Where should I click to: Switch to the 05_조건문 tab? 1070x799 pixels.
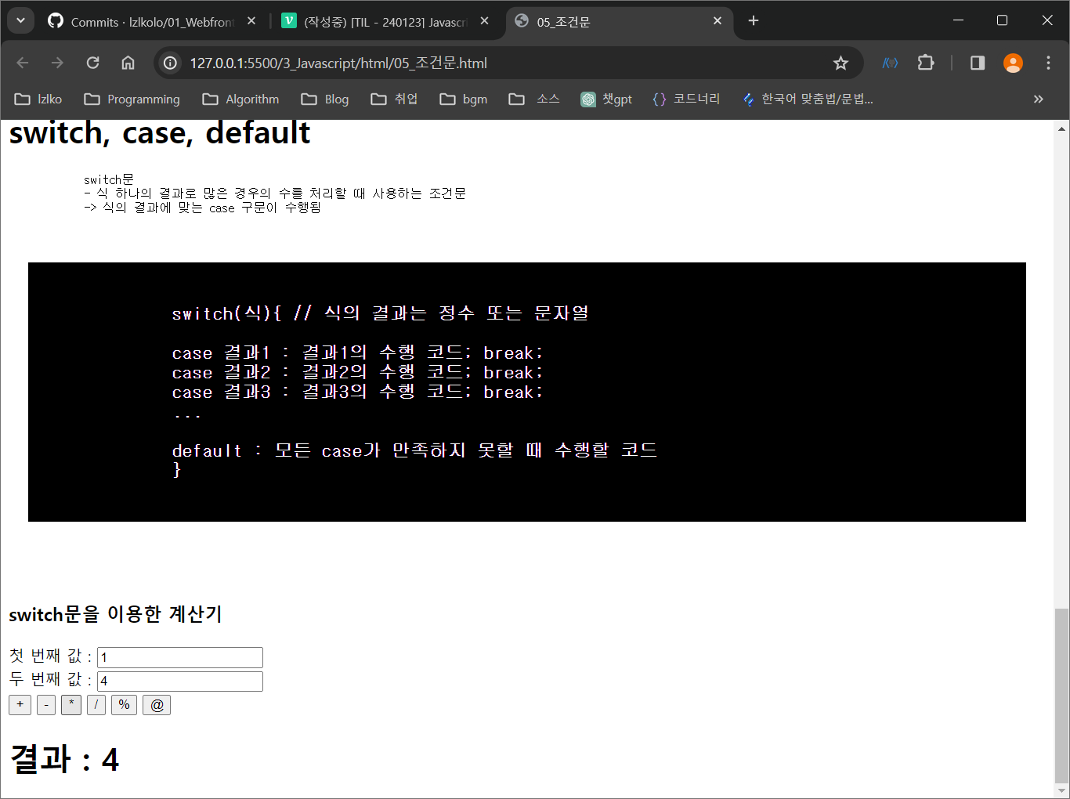[595, 21]
